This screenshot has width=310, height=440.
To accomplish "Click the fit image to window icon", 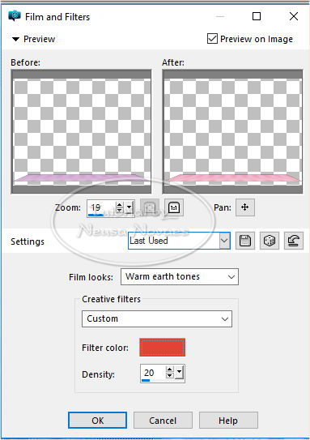I will [150, 207].
